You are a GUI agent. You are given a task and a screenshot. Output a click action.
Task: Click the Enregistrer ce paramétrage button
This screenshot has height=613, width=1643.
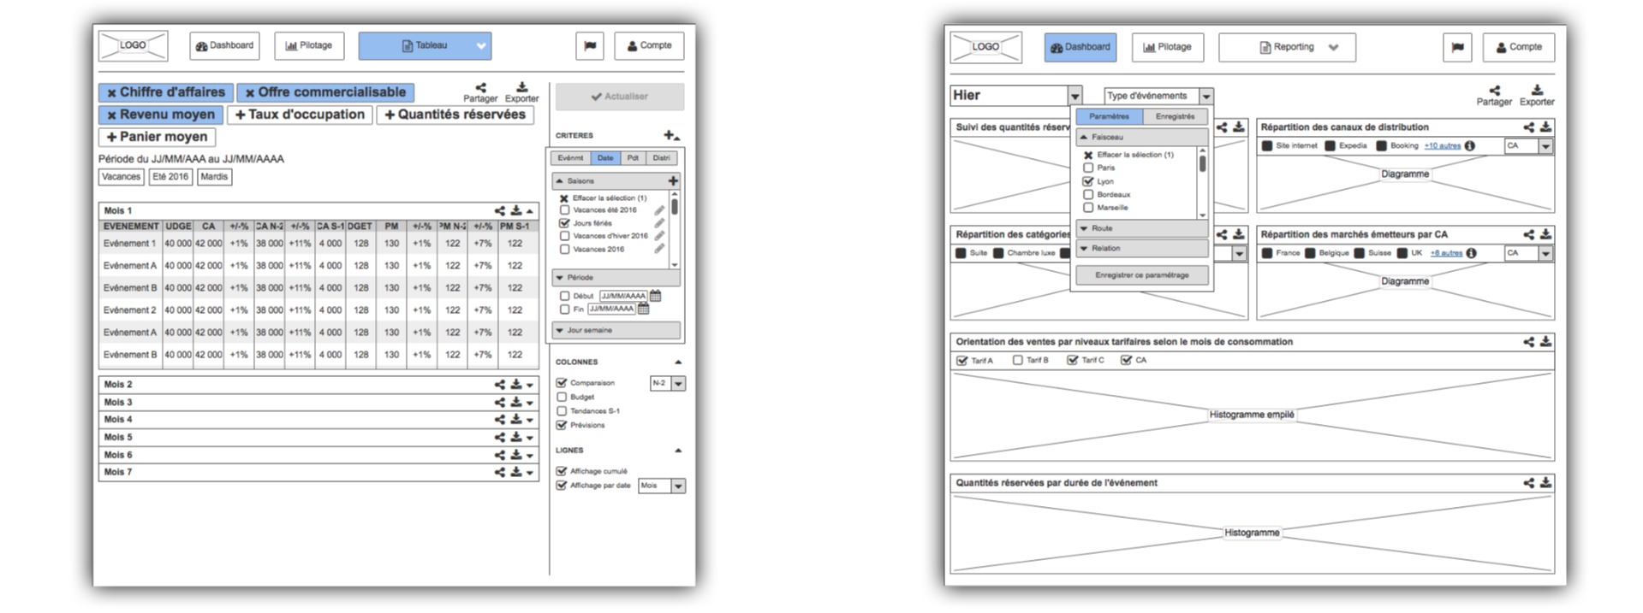point(1141,275)
